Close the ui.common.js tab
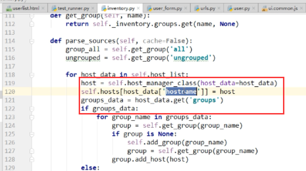 301,8
